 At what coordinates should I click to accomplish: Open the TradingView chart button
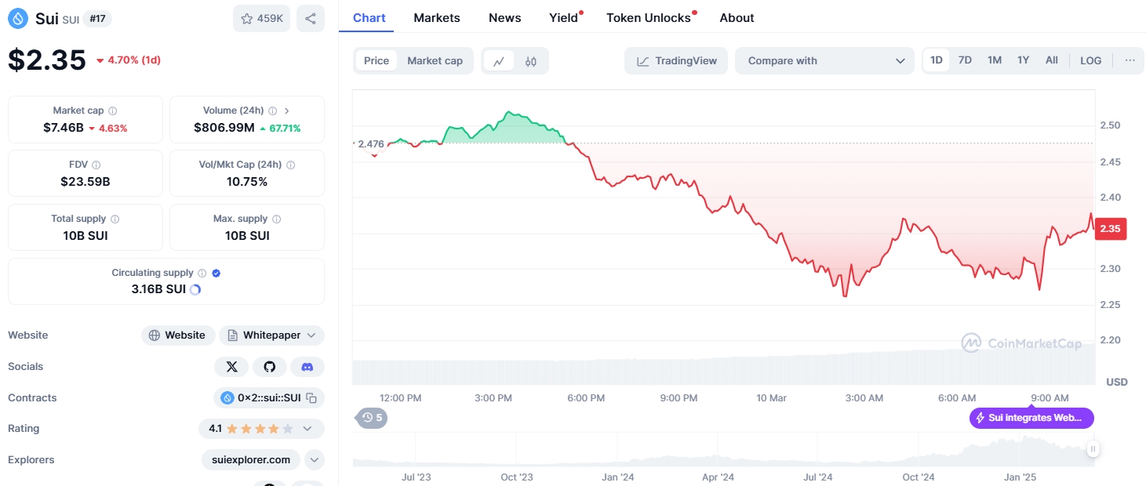point(676,61)
